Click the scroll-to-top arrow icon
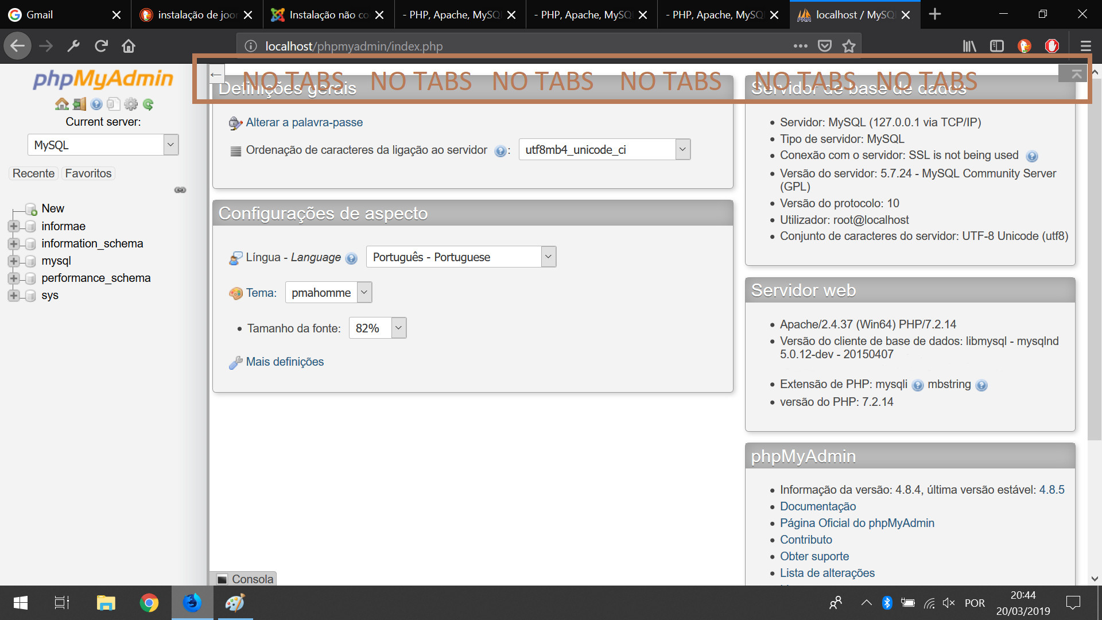Image resolution: width=1102 pixels, height=620 pixels. (1076, 73)
